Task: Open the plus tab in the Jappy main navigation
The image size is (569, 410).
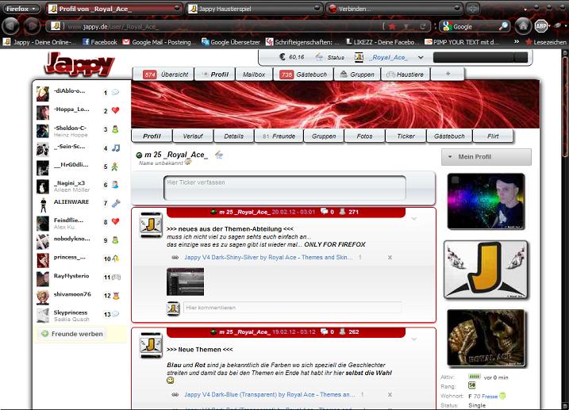Action: pyautogui.click(x=448, y=74)
